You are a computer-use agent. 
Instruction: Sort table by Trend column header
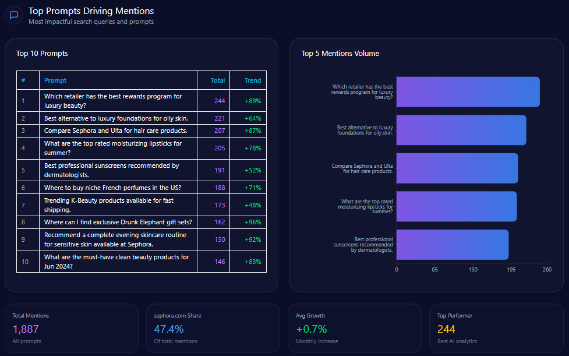point(252,80)
